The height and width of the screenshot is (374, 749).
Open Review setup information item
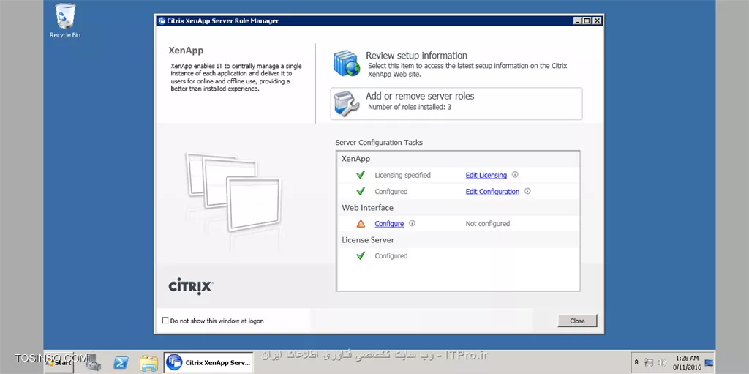pos(456,64)
